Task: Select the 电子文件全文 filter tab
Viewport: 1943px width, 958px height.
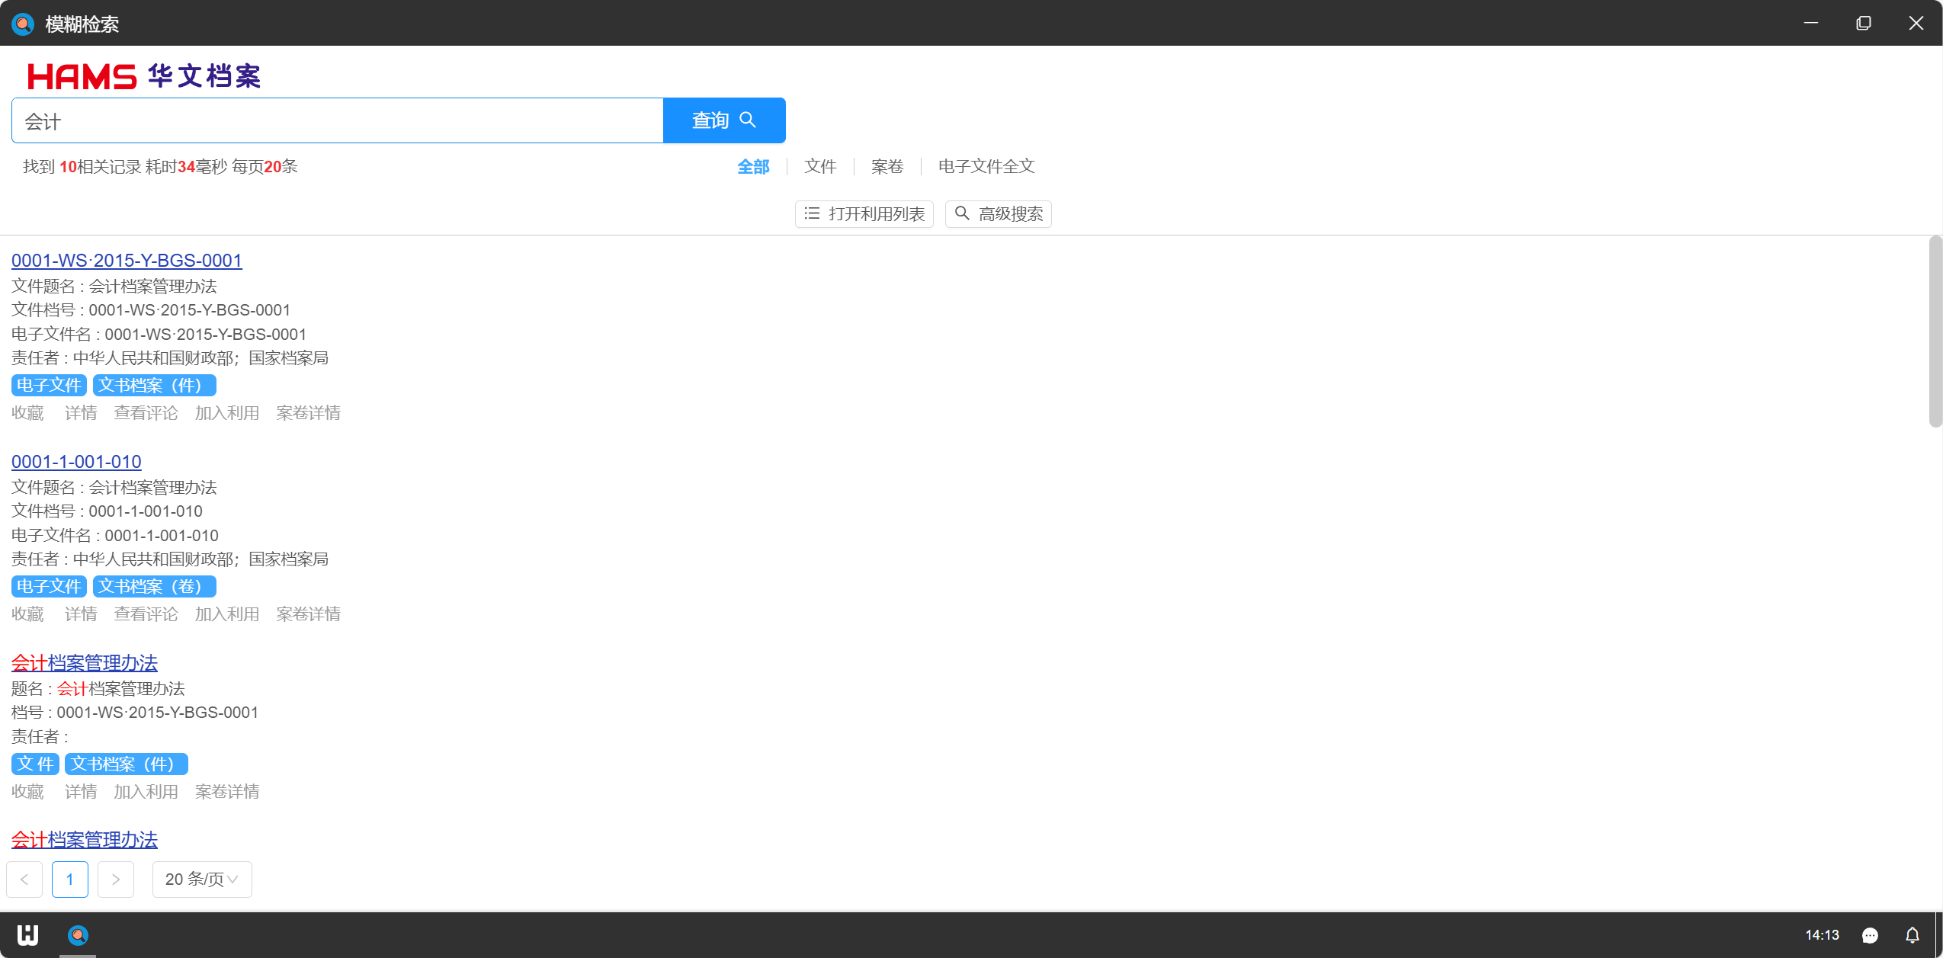Action: tap(986, 166)
